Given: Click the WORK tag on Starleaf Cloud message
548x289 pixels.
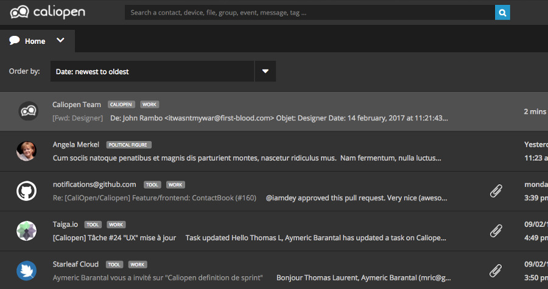Looking at the screenshot, I should click(x=138, y=264).
